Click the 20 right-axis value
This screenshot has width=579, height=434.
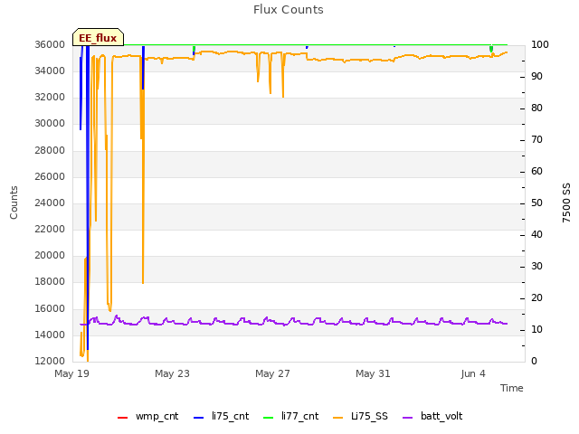[x=536, y=297]
